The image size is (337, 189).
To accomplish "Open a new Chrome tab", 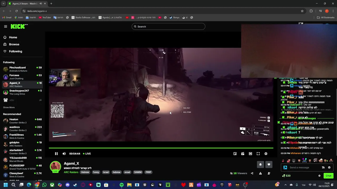I will pyautogui.click(x=51, y=4).
